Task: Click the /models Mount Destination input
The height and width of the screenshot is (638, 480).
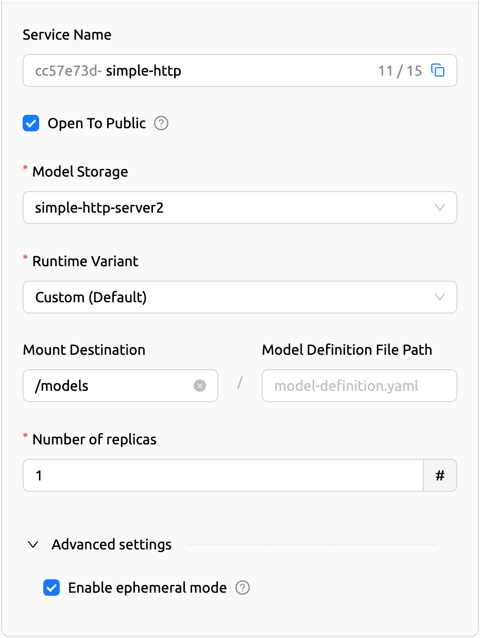Action: (111, 386)
